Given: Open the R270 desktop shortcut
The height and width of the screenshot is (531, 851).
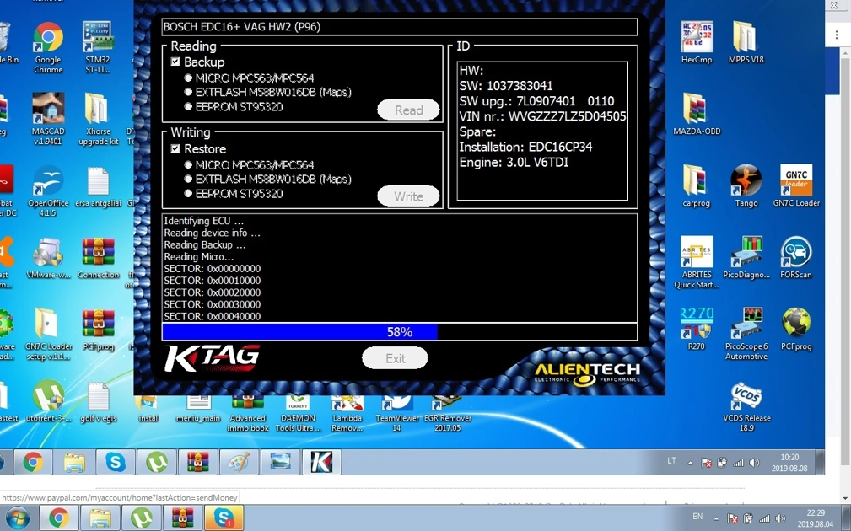Looking at the screenshot, I should [697, 330].
